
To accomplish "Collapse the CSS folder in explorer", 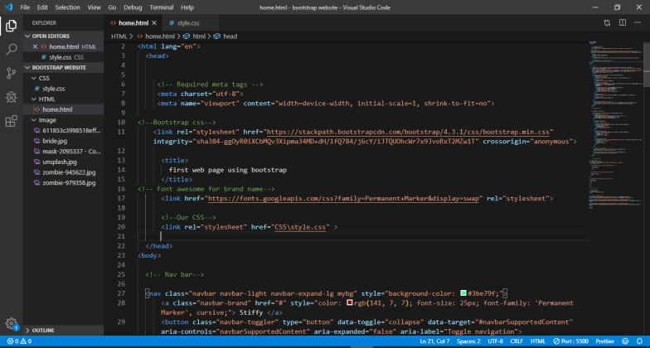I will [43, 78].
